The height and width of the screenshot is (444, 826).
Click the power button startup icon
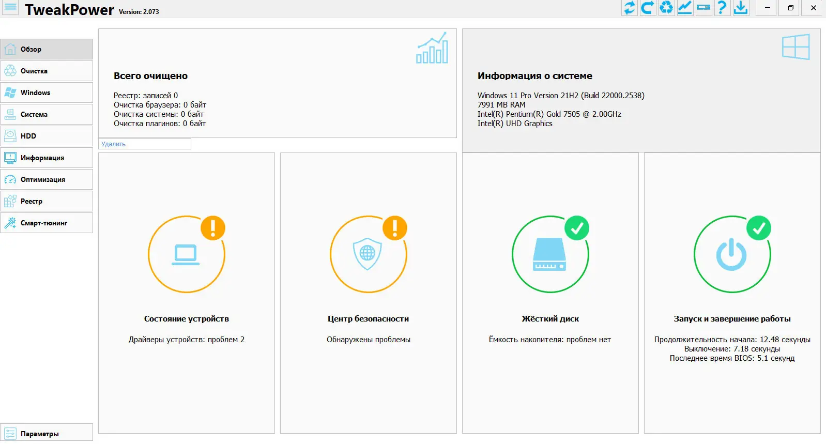click(x=731, y=254)
